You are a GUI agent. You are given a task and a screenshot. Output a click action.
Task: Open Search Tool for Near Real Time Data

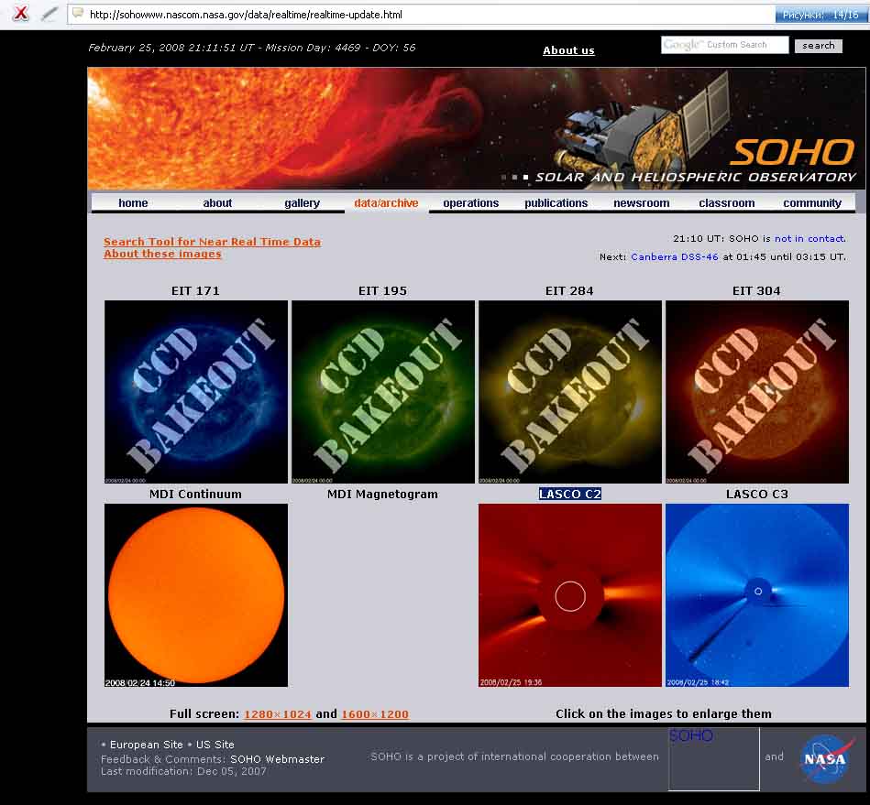pyautogui.click(x=212, y=242)
